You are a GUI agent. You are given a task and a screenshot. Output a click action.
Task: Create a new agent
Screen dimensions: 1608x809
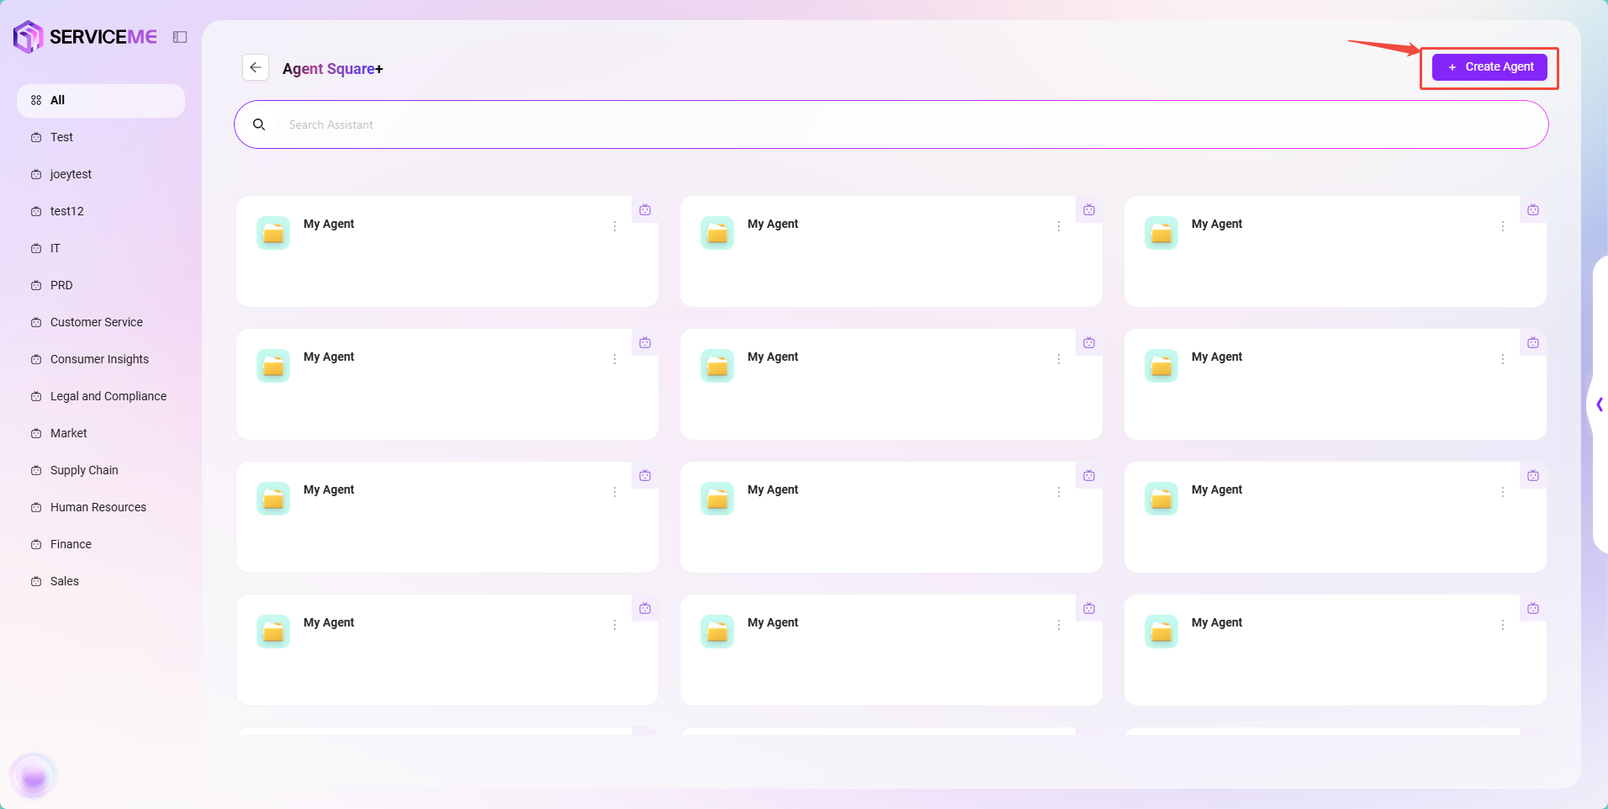(x=1489, y=67)
